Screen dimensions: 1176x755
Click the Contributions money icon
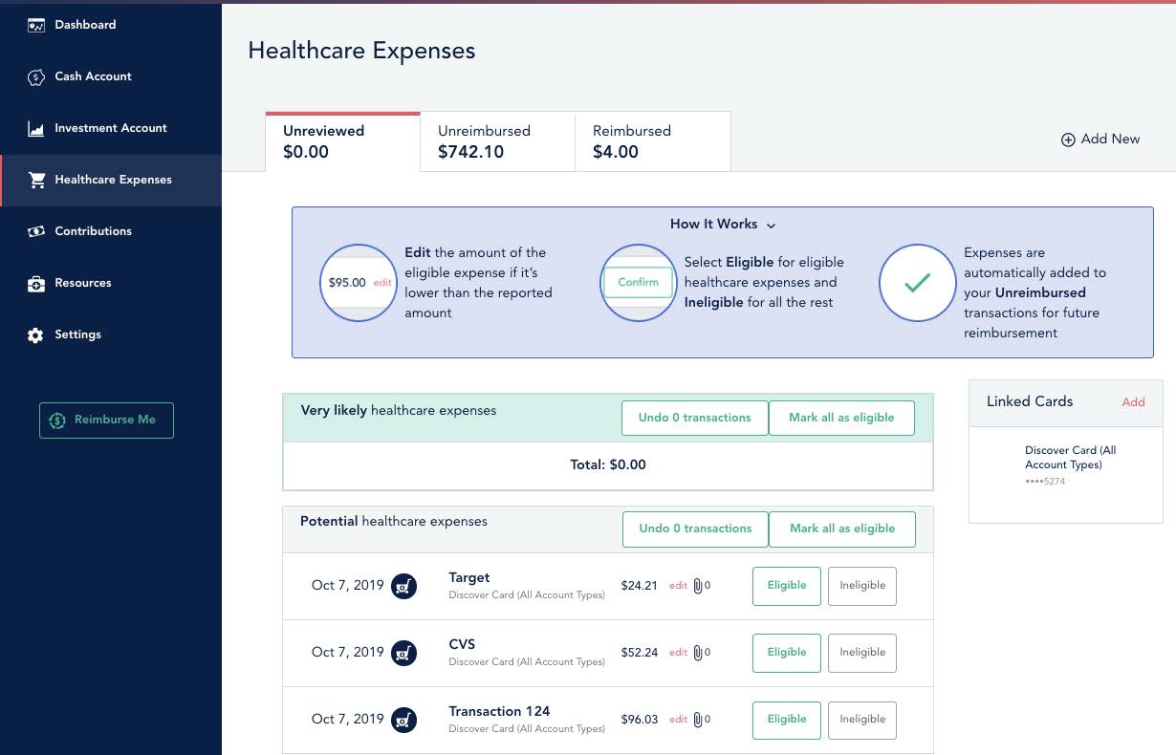tap(35, 231)
